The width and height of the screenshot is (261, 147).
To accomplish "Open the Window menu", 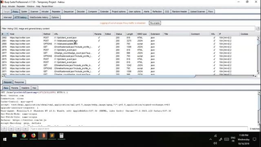I will [31, 7].
